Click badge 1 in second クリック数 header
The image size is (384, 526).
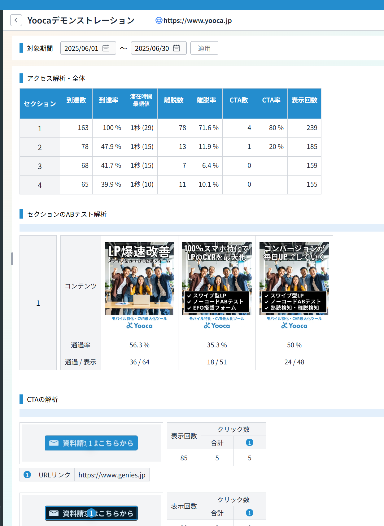[249, 513]
